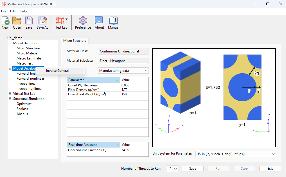286x177 pixels.
Task: Open the Manual book icon
Action: (x=114, y=21)
